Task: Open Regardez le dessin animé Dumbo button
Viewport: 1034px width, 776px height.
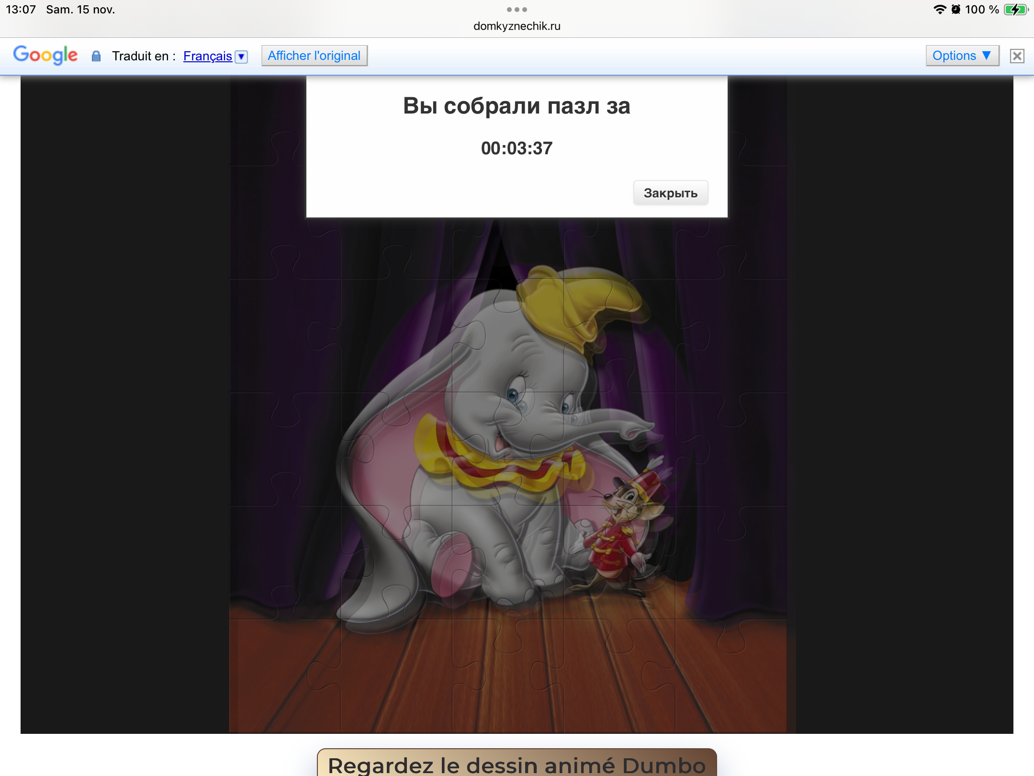Action: click(x=517, y=764)
